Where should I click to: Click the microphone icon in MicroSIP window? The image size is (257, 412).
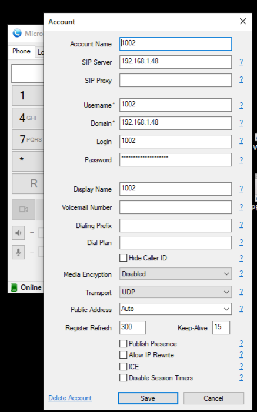pos(18,252)
